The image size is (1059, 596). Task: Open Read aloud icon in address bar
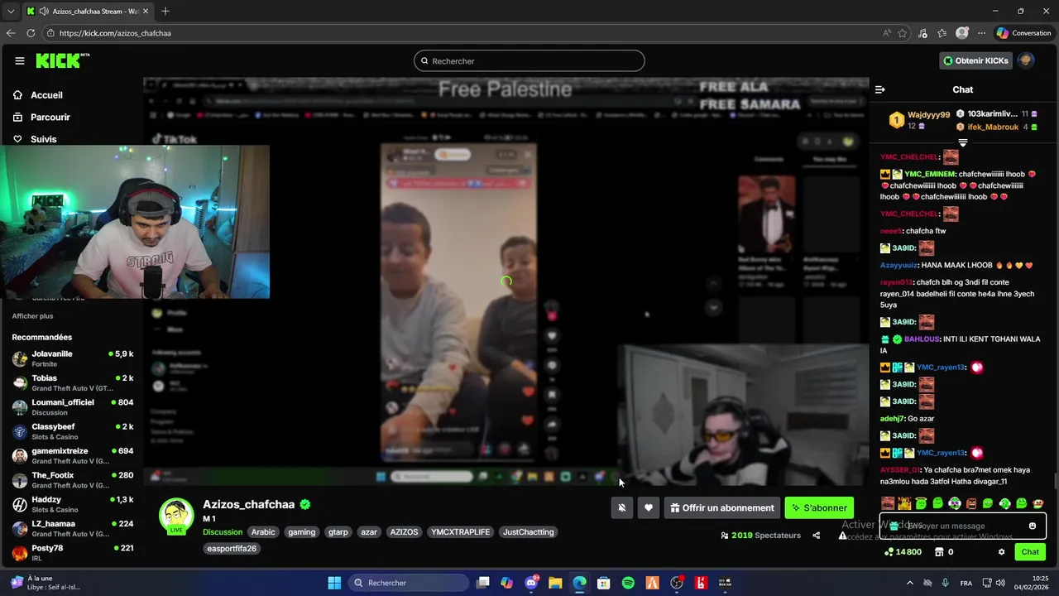click(887, 33)
